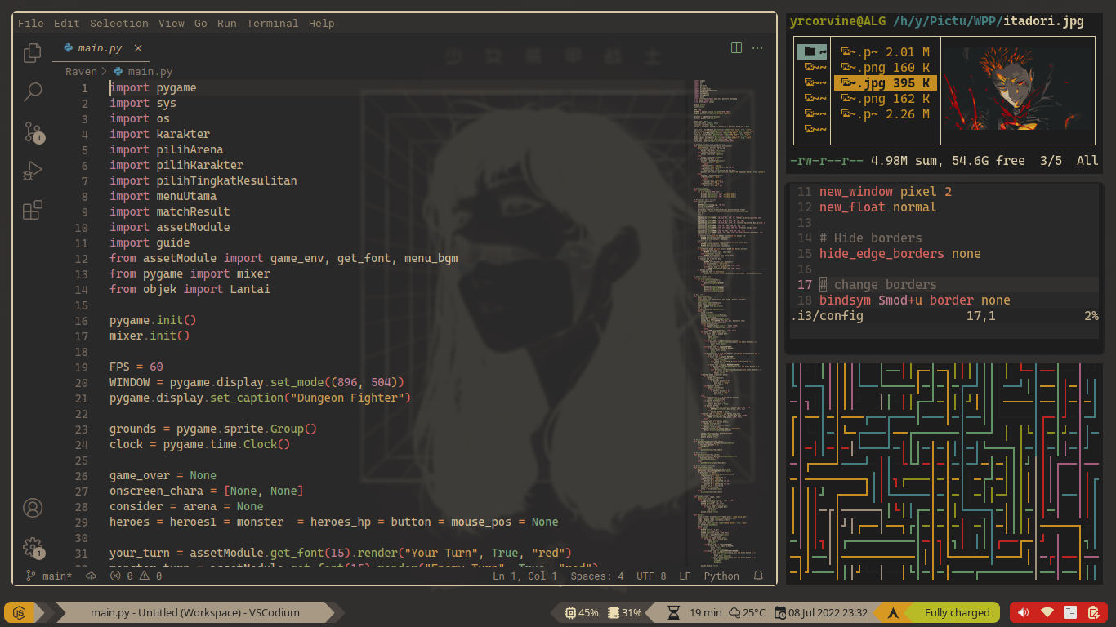The height and width of the screenshot is (627, 1116).
Task: Open the Explorer view in the activity bar
Action: coord(33,53)
